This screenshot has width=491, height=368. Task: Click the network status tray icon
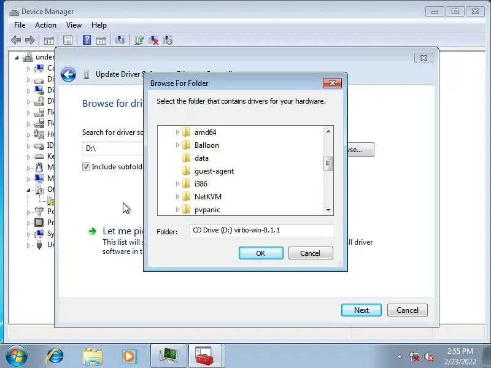[414, 356]
